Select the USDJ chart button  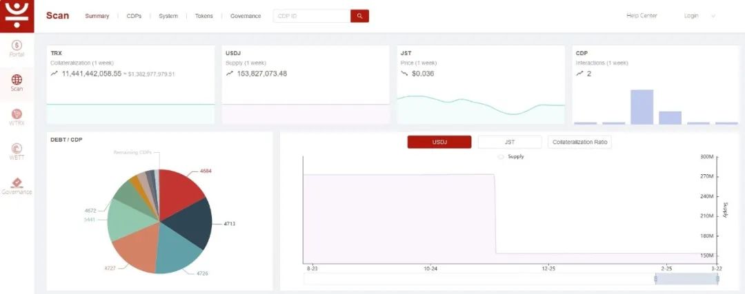[439, 142]
